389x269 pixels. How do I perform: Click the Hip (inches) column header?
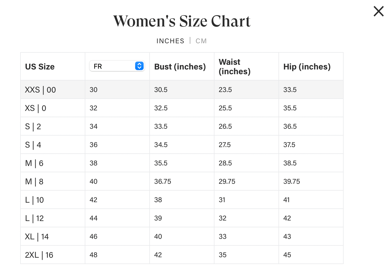[307, 67]
